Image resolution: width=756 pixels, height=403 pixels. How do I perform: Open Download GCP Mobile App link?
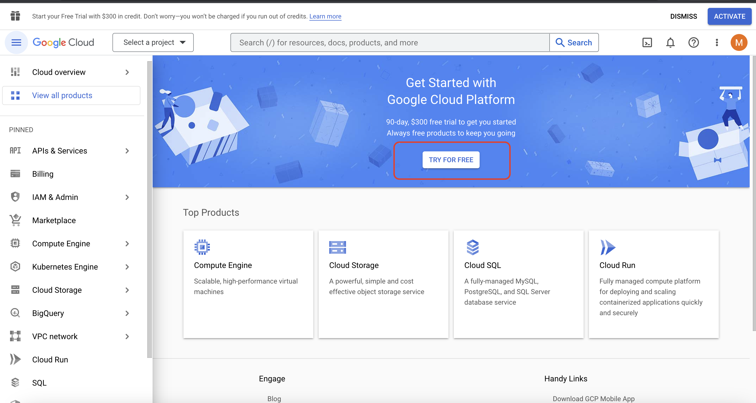click(x=593, y=398)
